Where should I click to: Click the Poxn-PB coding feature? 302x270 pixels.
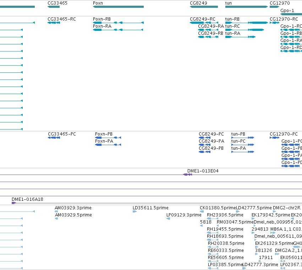pos(108,138)
